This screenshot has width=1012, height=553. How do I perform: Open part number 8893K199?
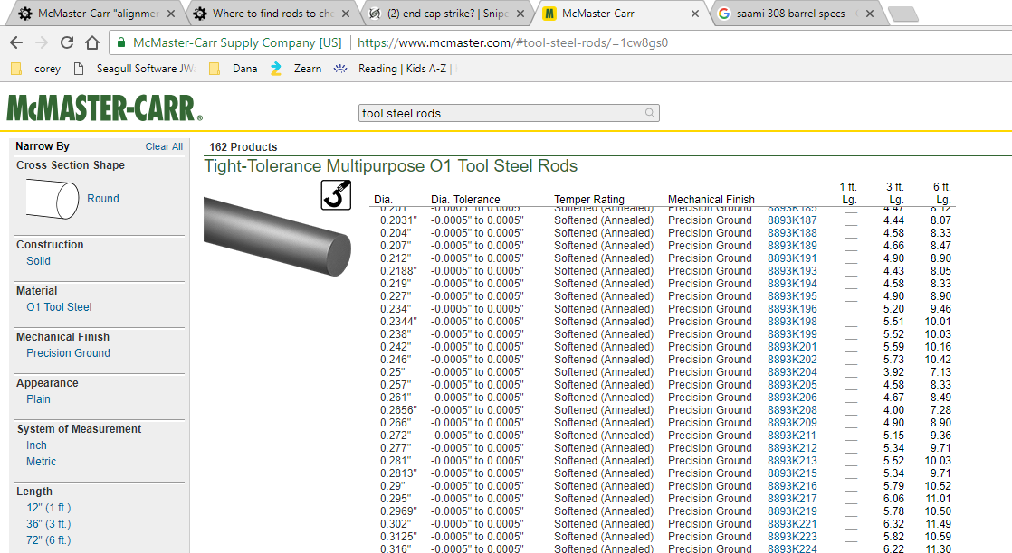click(x=792, y=334)
